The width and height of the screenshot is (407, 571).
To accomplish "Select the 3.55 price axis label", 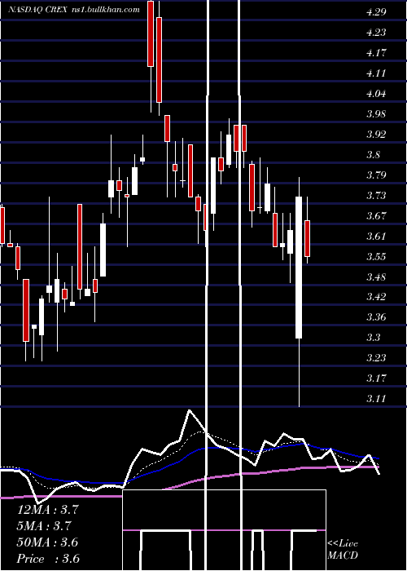I will coord(376,257).
